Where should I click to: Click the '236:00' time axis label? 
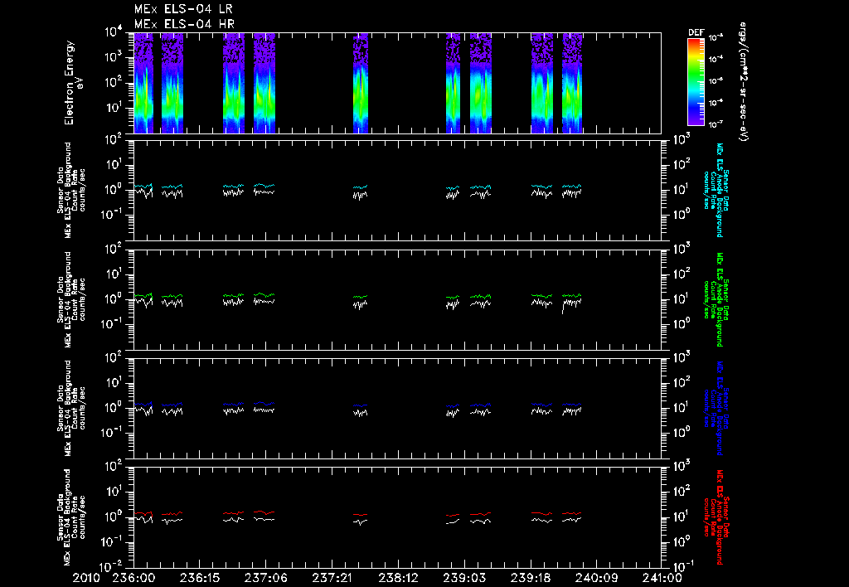coord(133,578)
